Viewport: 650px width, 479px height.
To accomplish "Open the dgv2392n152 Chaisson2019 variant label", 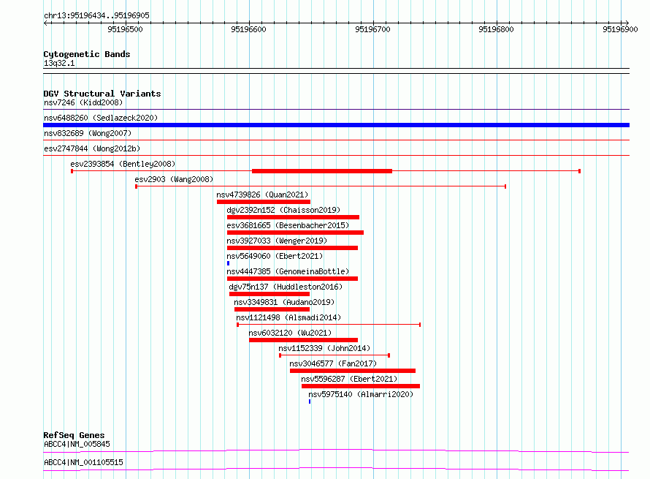I will [283, 210].
